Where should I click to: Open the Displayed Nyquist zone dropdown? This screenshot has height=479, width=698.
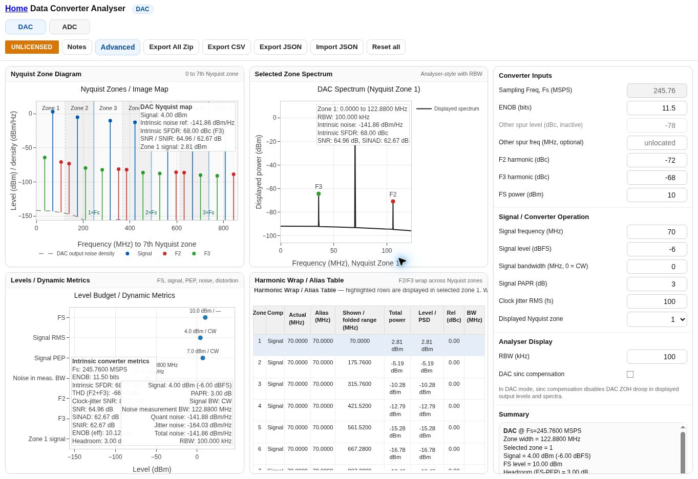tap(657, 319)
